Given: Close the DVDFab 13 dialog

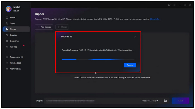Looking at the screenshot, I should click(x=135, y=37).
